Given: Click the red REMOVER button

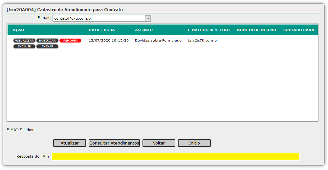Looking at the screenshot, I should pyautogui.click(x=70, y=41).
